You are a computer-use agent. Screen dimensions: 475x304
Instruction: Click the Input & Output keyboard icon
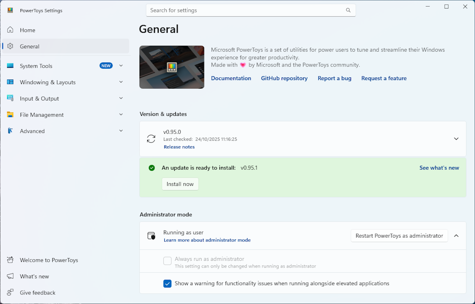coord(10,98)
